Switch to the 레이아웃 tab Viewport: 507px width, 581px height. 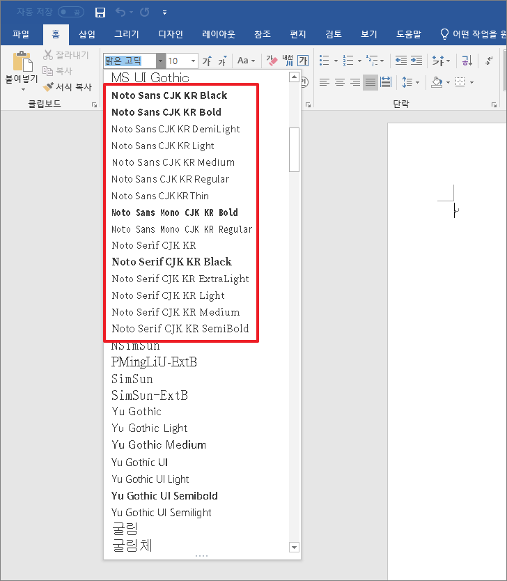(x=219, y=34)
